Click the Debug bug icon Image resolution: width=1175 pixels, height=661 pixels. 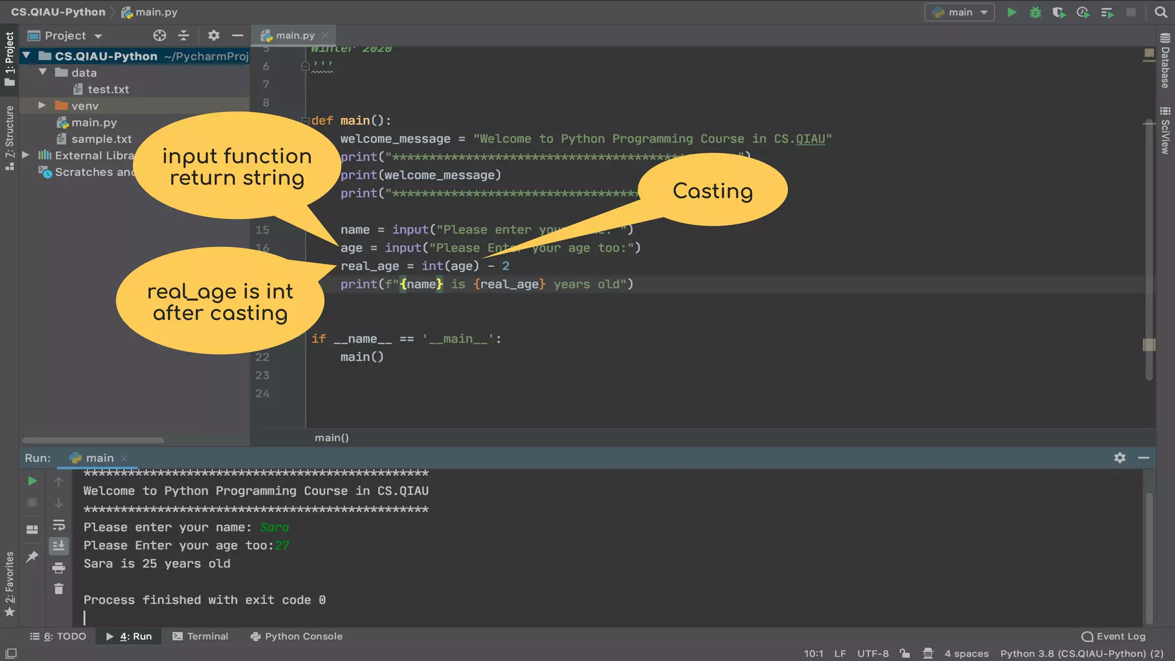tap(1035, 12)
